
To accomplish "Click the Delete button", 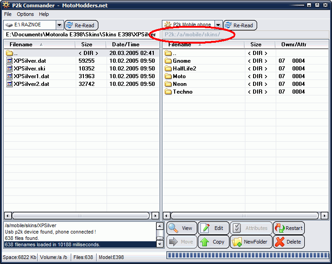I will [289, 242].
